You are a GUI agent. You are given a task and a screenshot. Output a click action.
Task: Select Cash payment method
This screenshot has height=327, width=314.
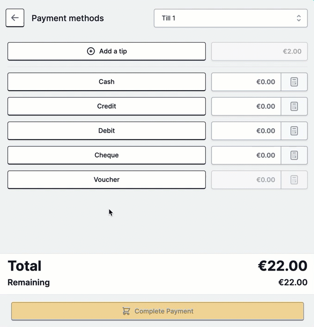click(x=107, y=82)
